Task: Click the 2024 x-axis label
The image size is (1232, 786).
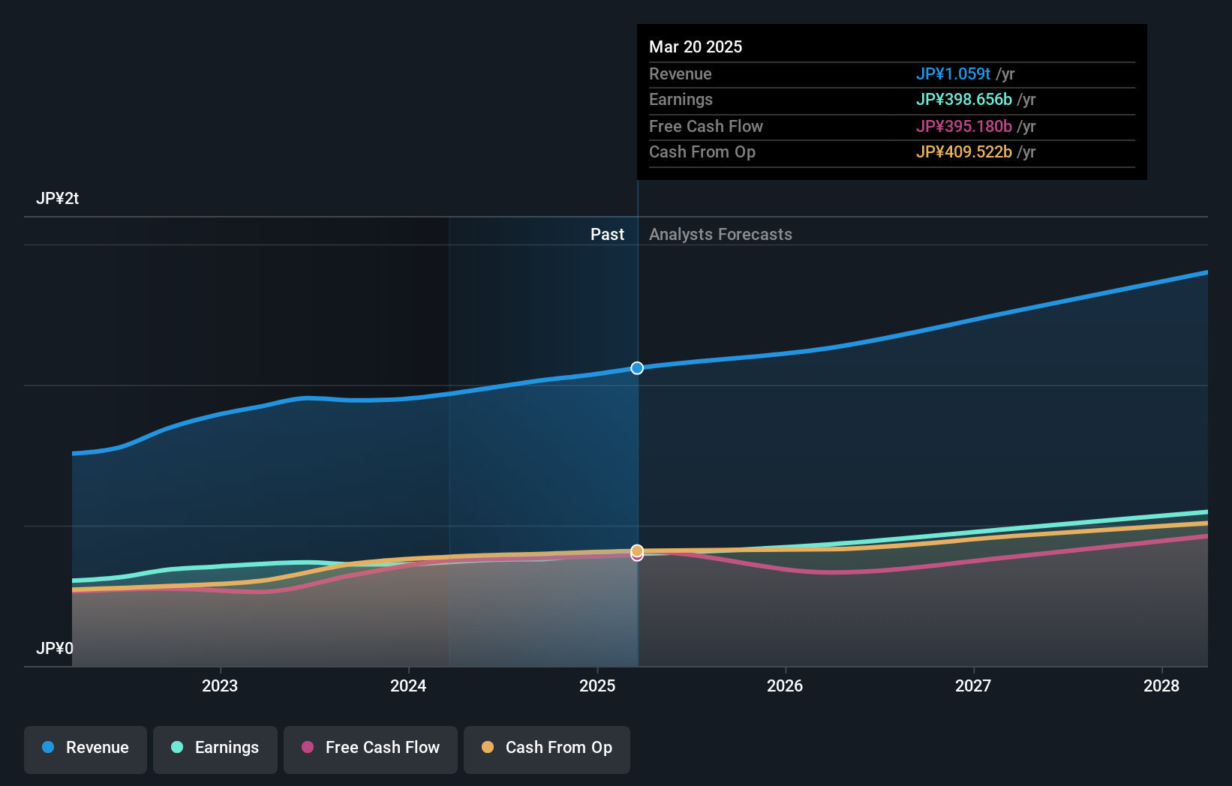Action: tap(408, 685)
